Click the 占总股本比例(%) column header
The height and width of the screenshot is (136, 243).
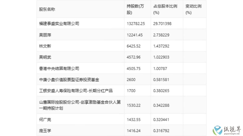coord(165,9)
